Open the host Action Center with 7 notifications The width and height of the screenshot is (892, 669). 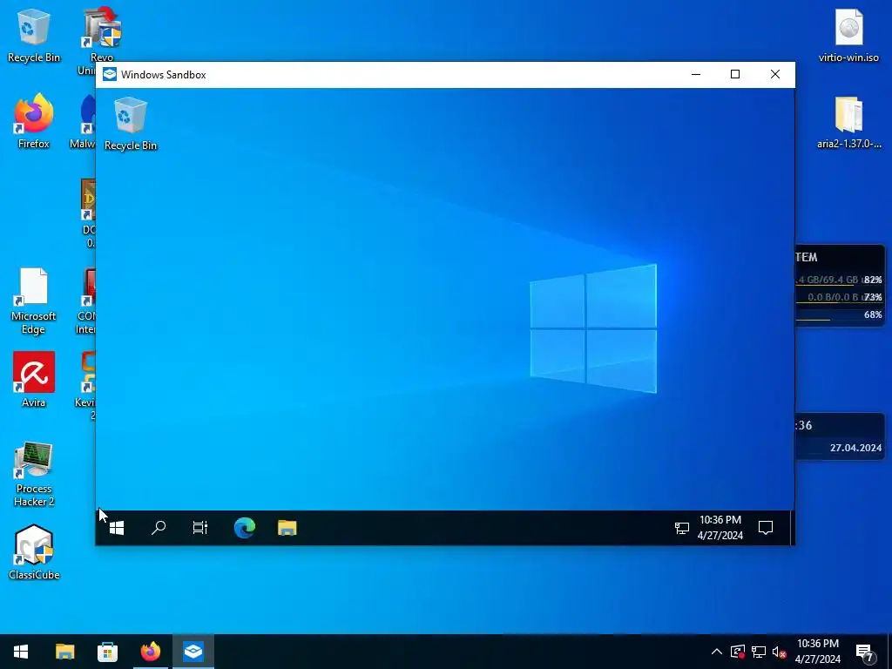[864, 652]
